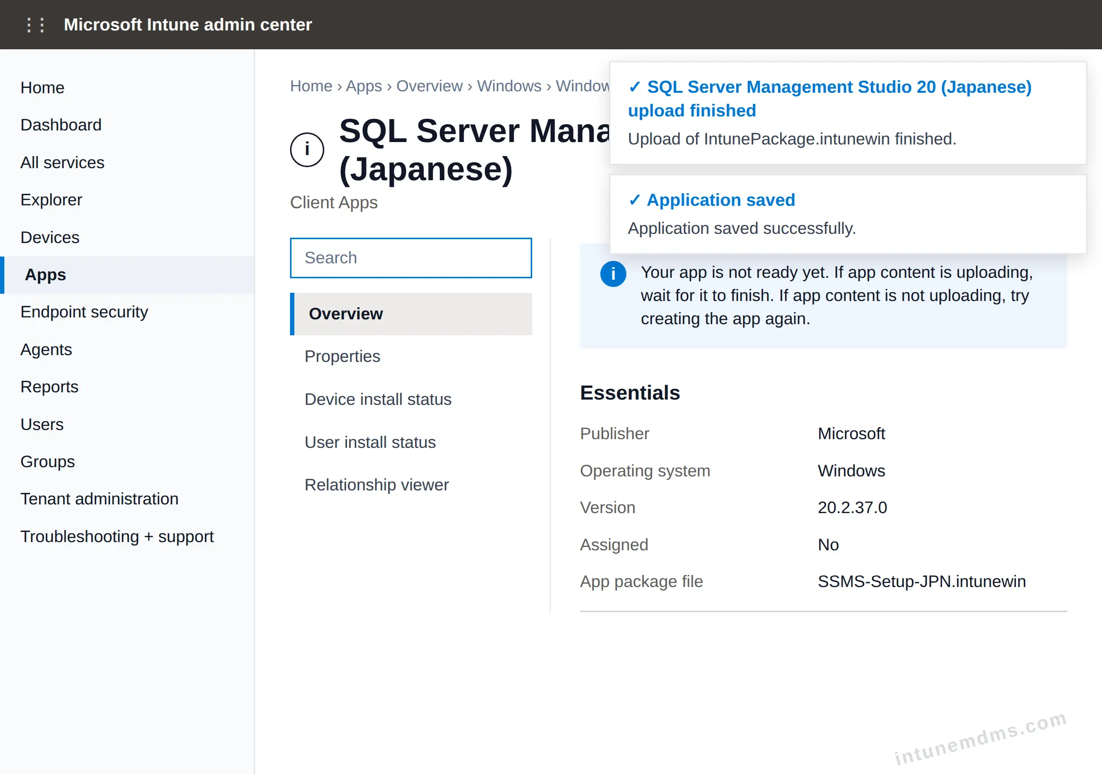Image resolution: width=1102 pixels, height=774 pixels.
Task: Click the Publisher value Microsoft
Action: (x=851, y=433)
